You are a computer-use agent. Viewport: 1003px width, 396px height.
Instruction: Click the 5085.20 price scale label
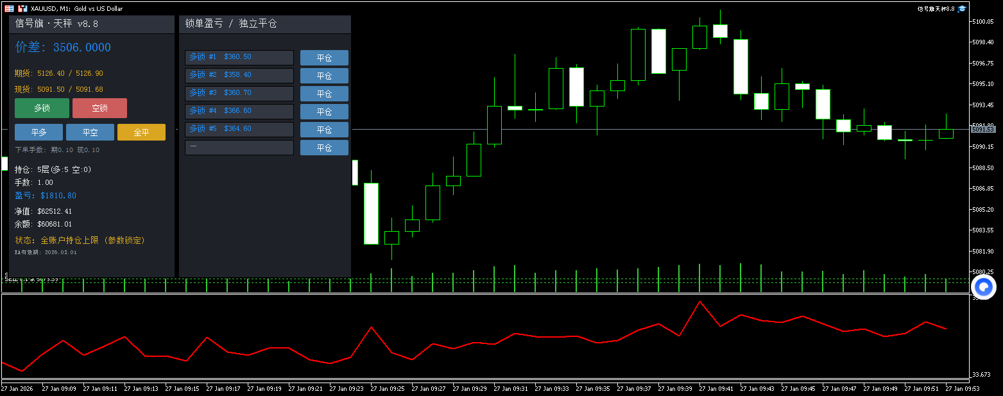click(x=983, y=209)
